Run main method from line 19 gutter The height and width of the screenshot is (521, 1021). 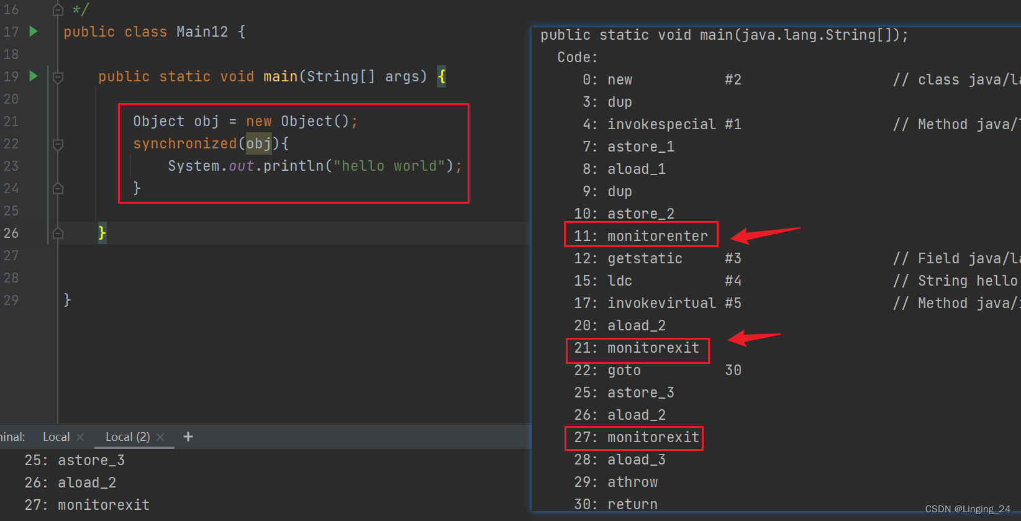pyautogui.click(x=34, y=76)
